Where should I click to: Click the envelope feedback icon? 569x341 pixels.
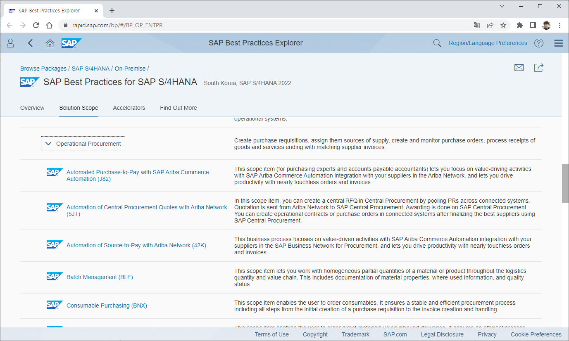point(519,67)
